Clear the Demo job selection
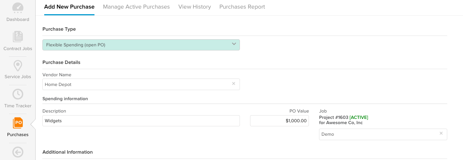 (x=441, y=133)
